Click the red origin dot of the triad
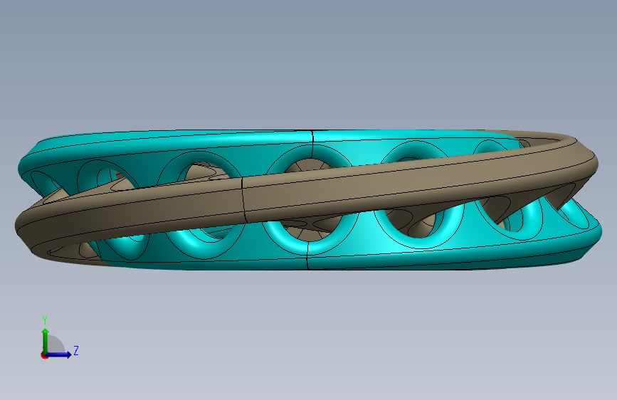 (44, 355)
